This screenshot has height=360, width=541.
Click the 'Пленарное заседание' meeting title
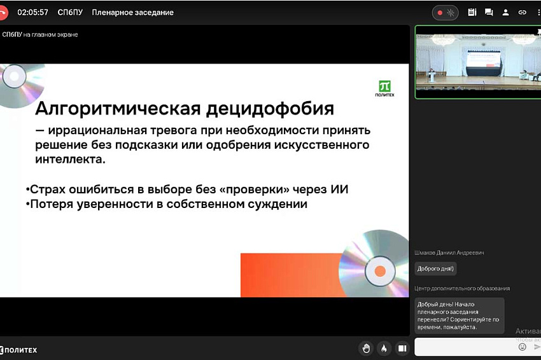tap(132, 12)
